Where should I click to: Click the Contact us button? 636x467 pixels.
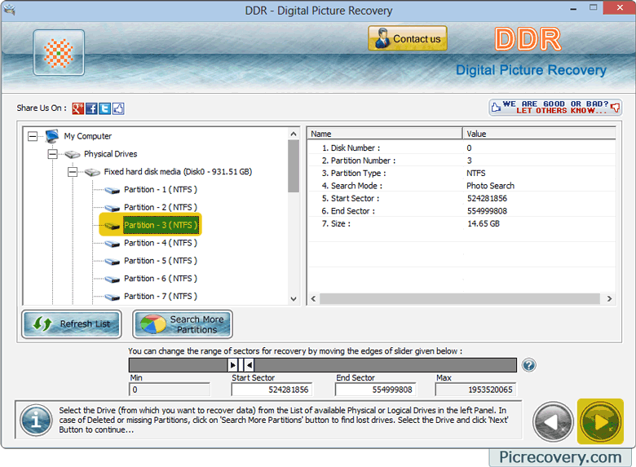click(x=408, y=38)
